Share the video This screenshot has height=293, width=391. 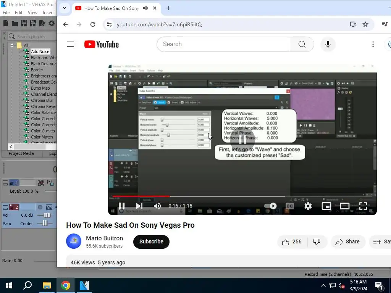click(x=347, y=241)
